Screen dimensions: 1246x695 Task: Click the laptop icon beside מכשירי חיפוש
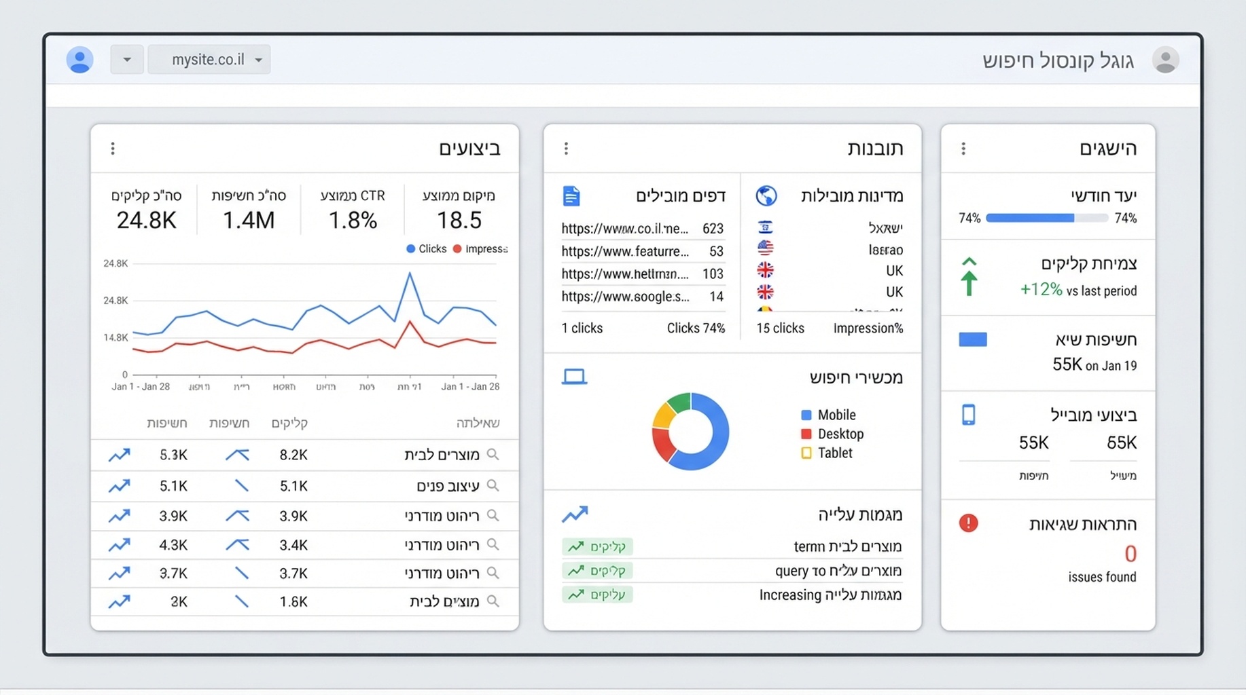click(574, 377)
